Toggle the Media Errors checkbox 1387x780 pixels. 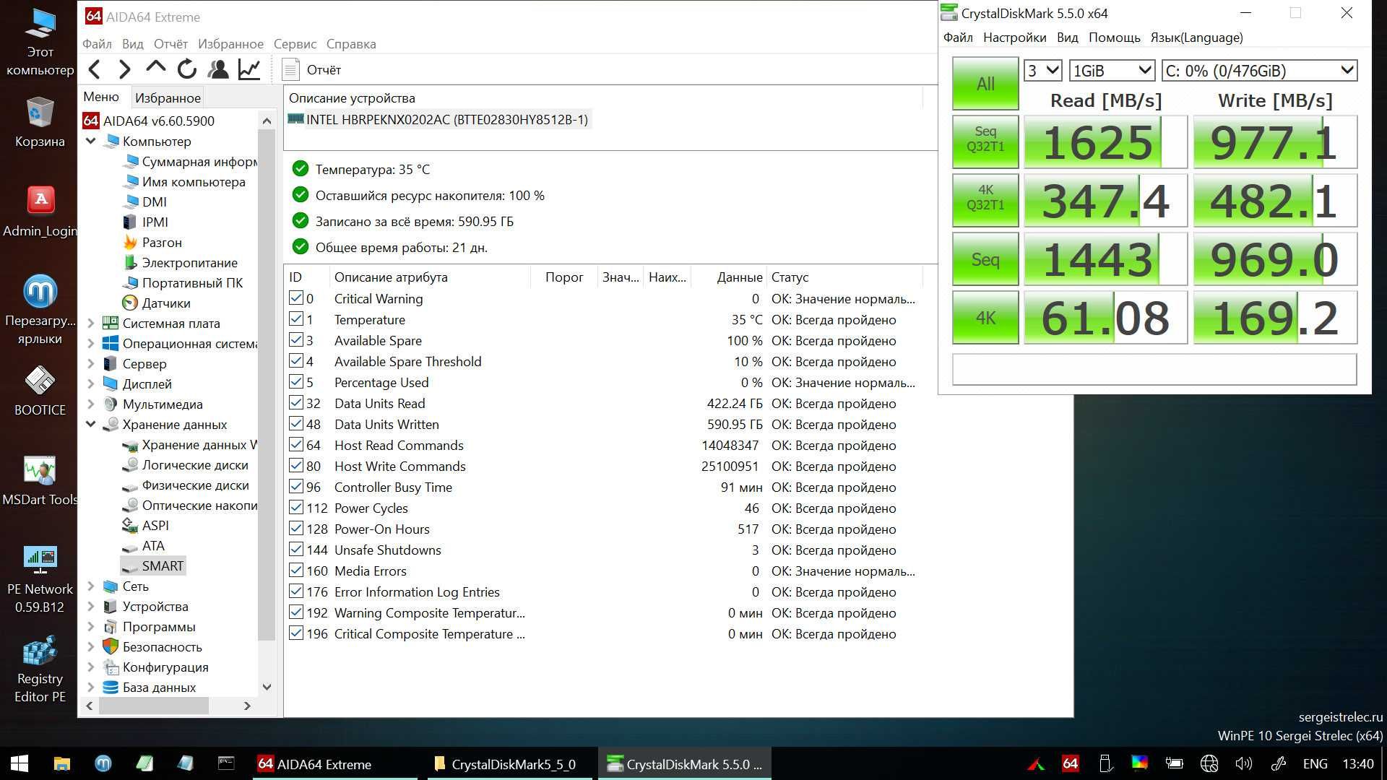click(296, 570)
